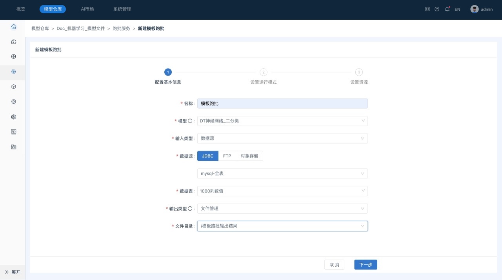Open the dashboard gauge icon in sidebar
Image resolution: width=502 pixels, height=280 pixels.
click(x=14, y=42)
